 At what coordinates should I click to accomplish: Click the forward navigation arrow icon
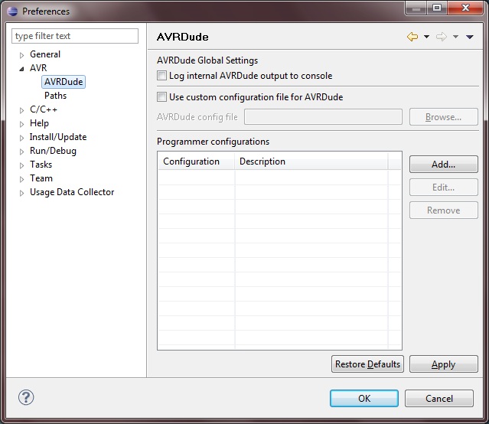pyautogui.click(x=442, y=37)
